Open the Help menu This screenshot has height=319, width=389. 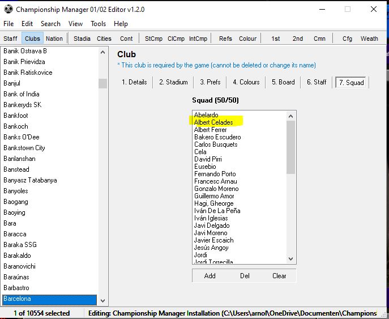click(x=121, y=24)
